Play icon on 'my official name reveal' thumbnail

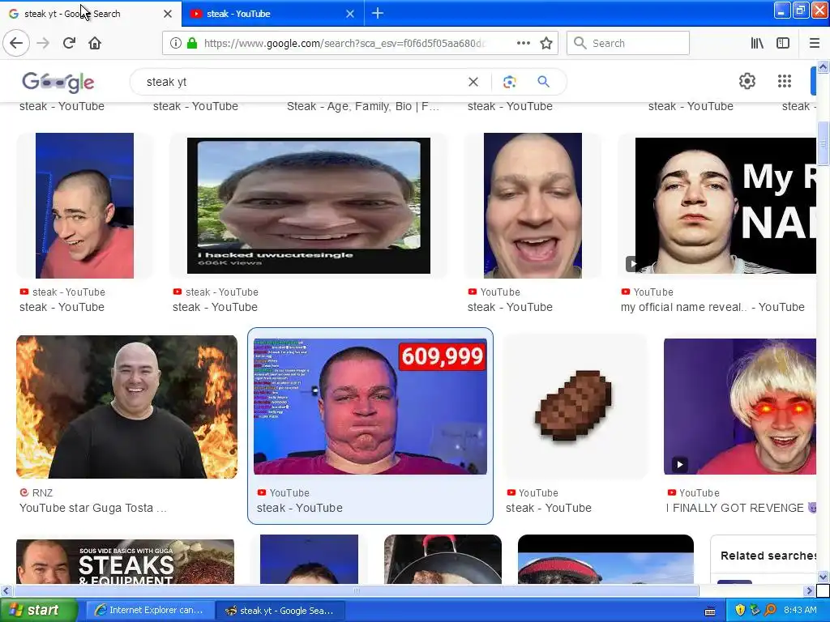[x=632, y=263]
